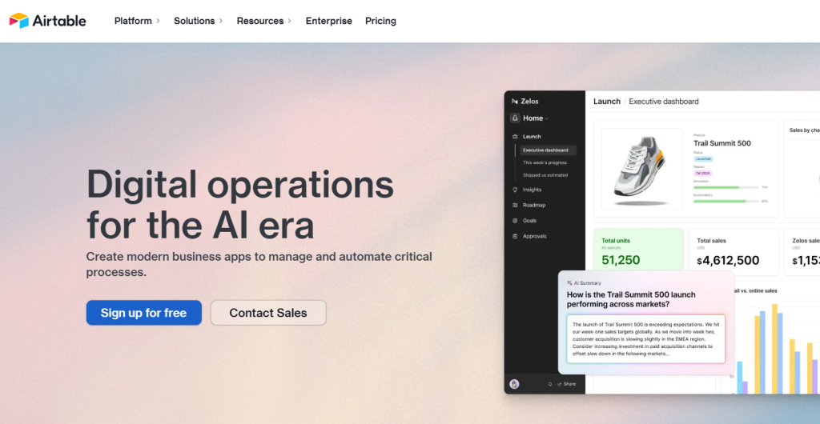Open Roadmap via its map icon
820x424 pixels.
pyautogui.click(x=515, y=206)
